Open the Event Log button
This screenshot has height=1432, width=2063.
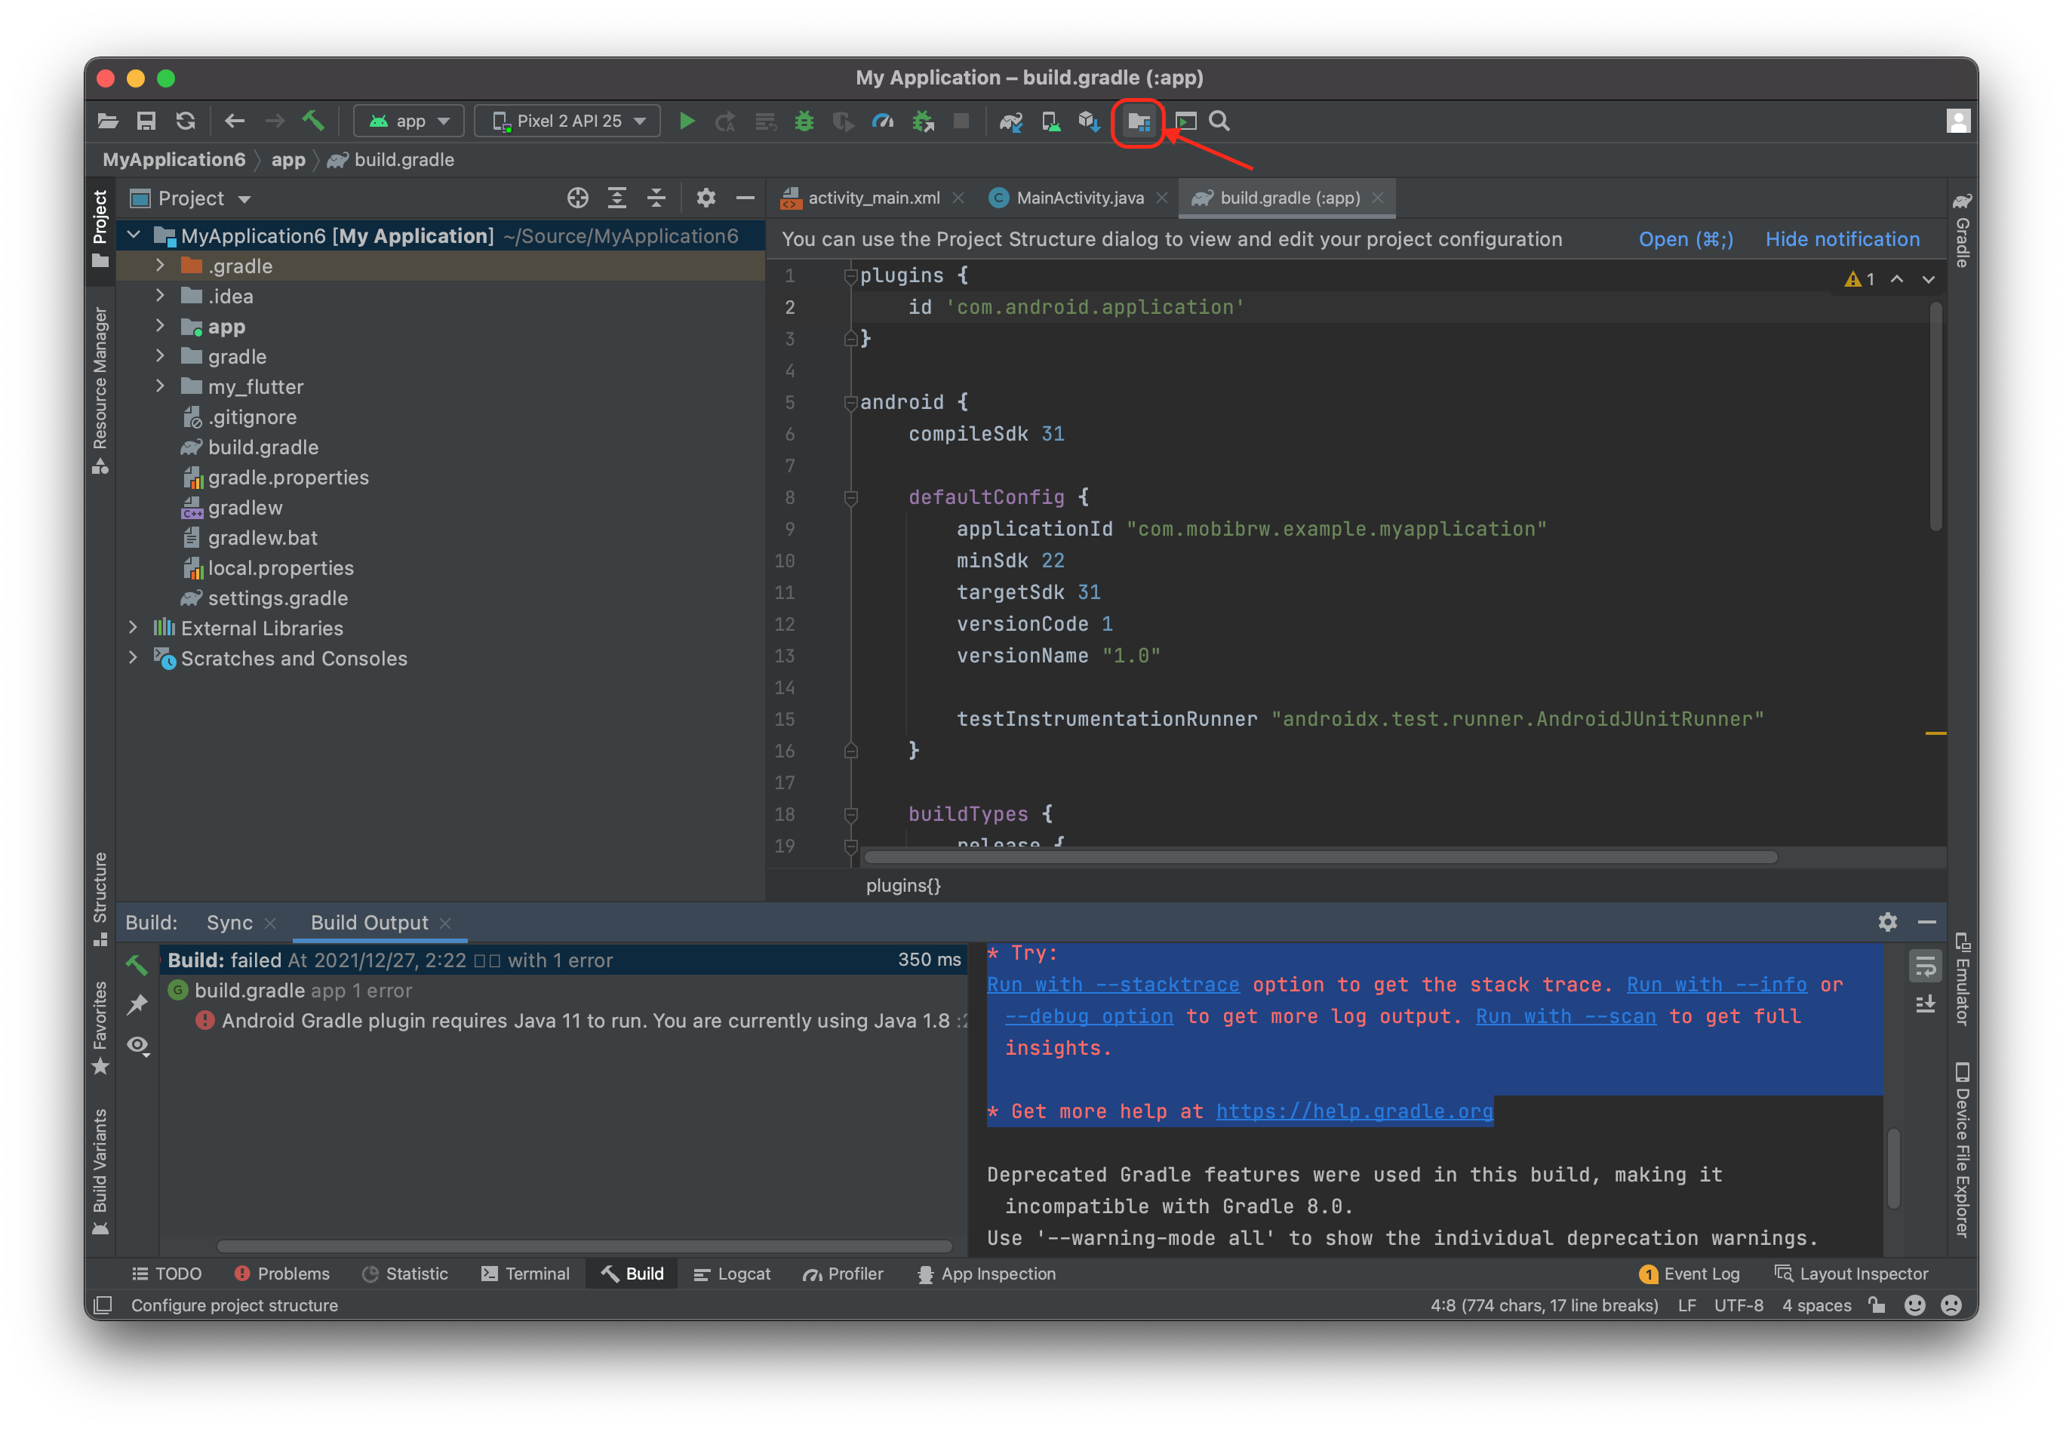click(1689, 1275)
